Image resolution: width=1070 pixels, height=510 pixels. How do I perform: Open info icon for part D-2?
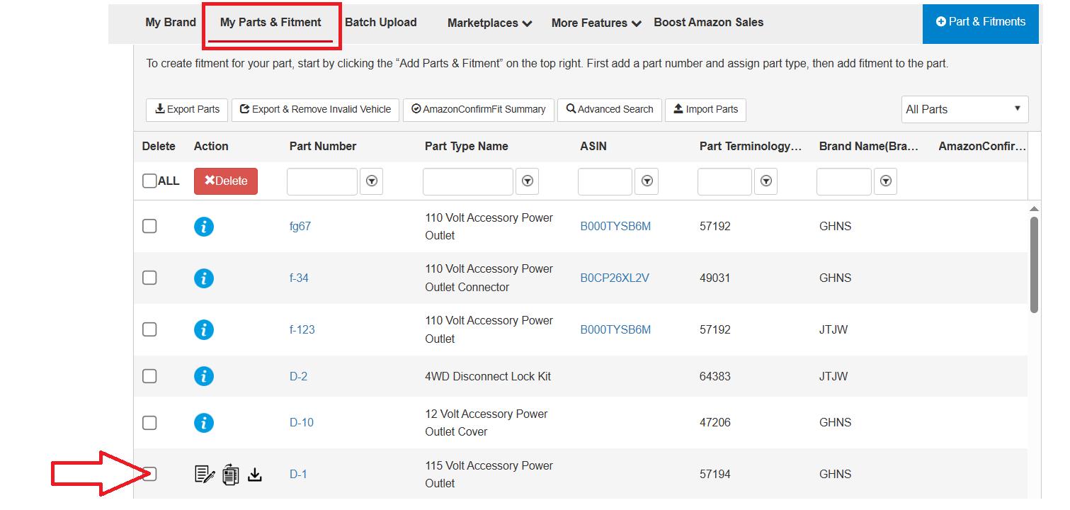pos(204,376)
